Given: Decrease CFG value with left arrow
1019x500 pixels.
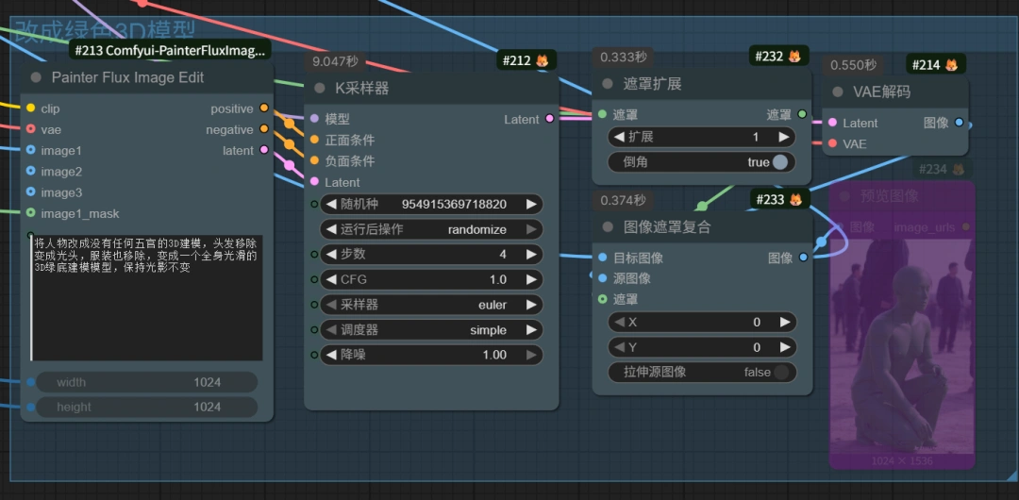Looking at the screenshot, I should point(331,279).
